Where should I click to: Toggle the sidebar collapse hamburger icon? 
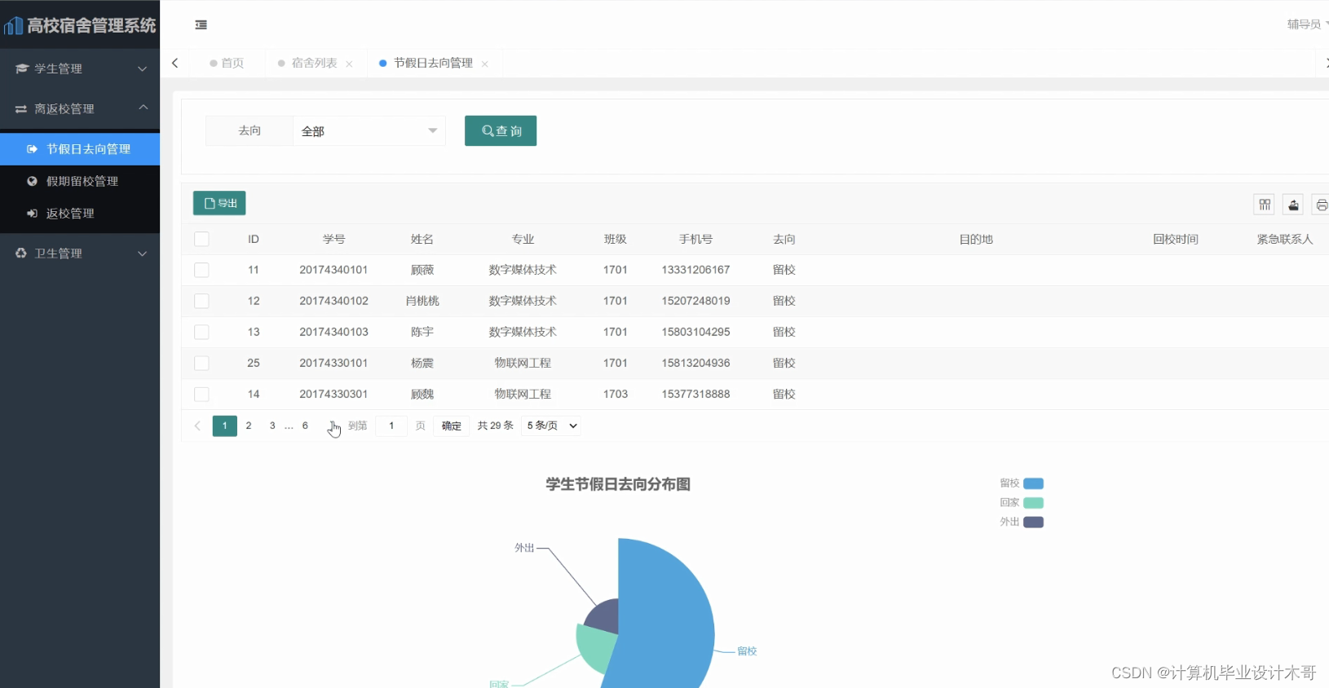201,25
